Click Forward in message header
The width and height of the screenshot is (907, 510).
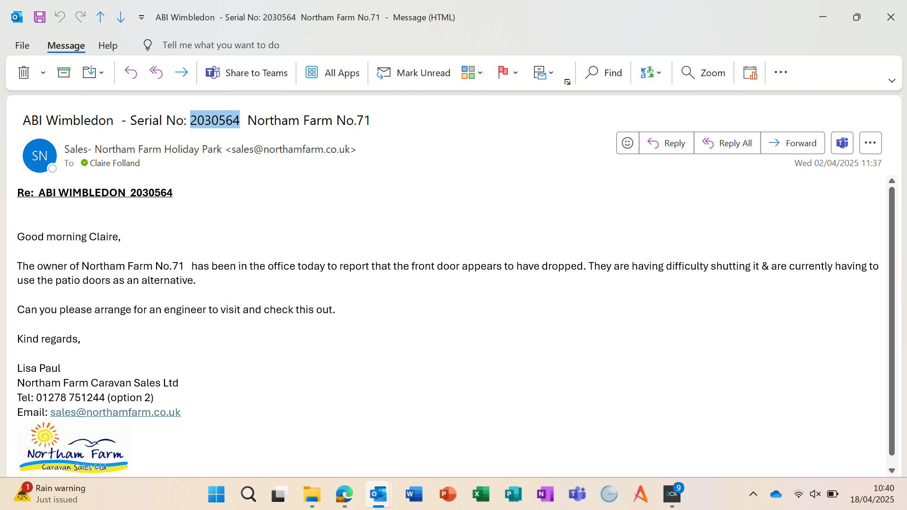tap(793, 143)
